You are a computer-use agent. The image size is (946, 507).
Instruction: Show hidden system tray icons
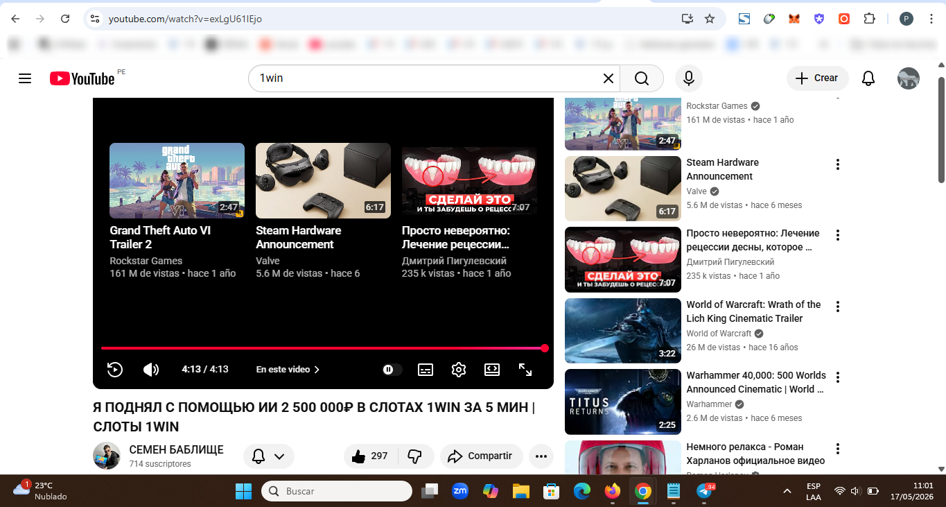pyautogui.click(x=787, y=491)
